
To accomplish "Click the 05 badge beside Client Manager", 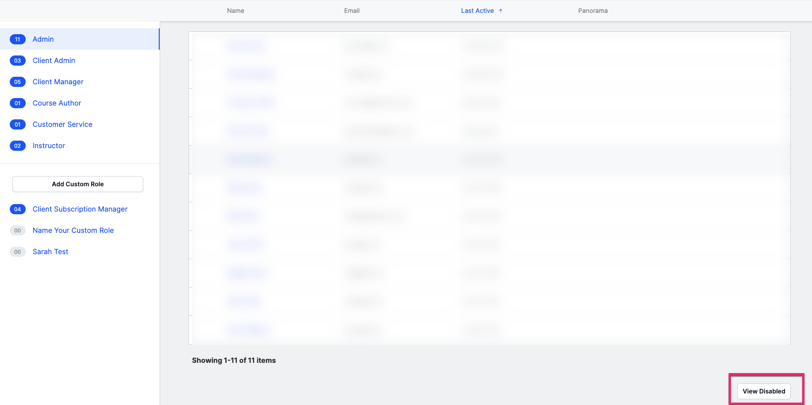I will click(x=18, y=82).
